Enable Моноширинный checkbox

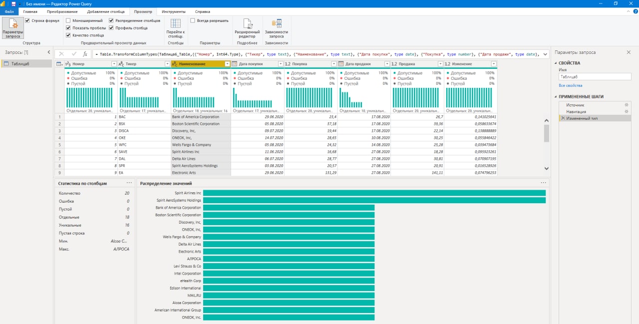(x=68, y=20)
